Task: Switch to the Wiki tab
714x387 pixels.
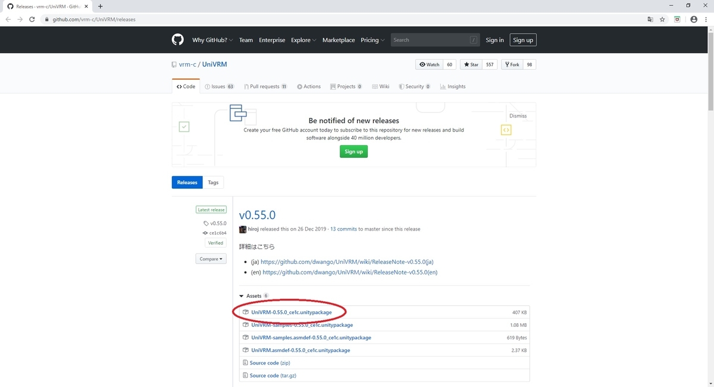Action: (x=381, y=86)
